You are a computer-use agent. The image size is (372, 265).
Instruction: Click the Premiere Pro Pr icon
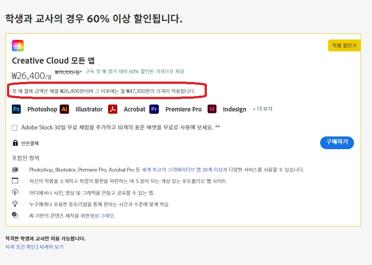154,109
